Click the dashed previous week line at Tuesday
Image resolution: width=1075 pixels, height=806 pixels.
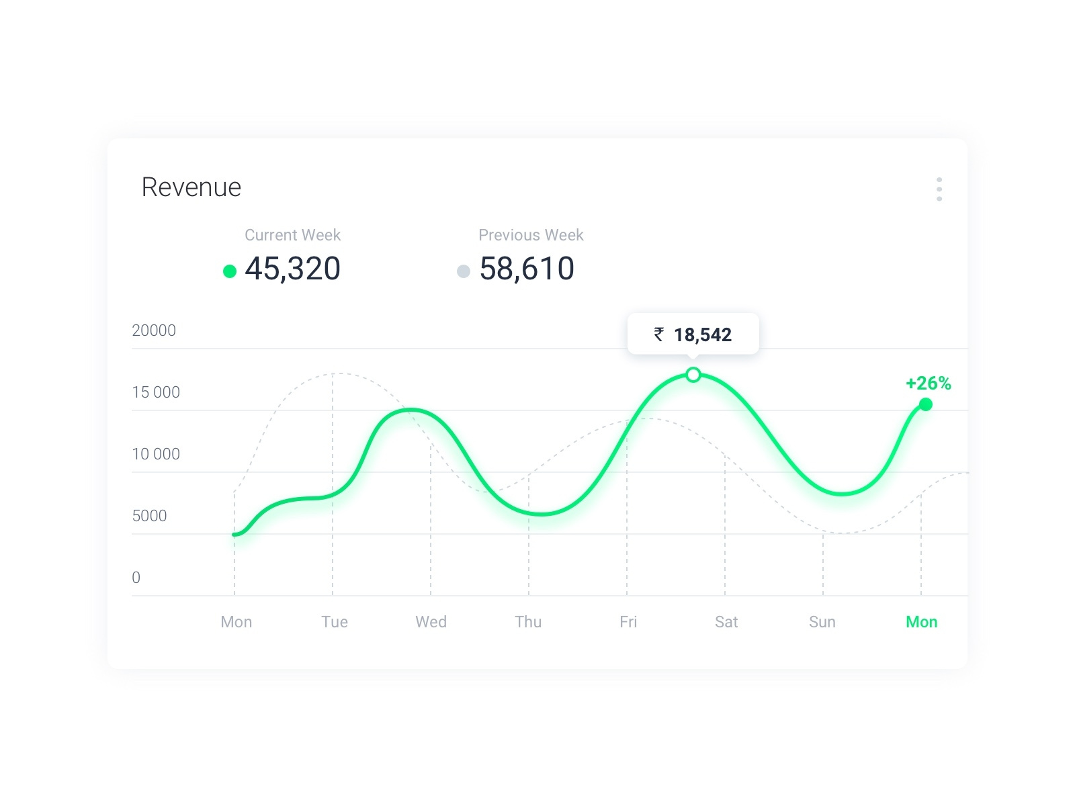tap(334, 373)
